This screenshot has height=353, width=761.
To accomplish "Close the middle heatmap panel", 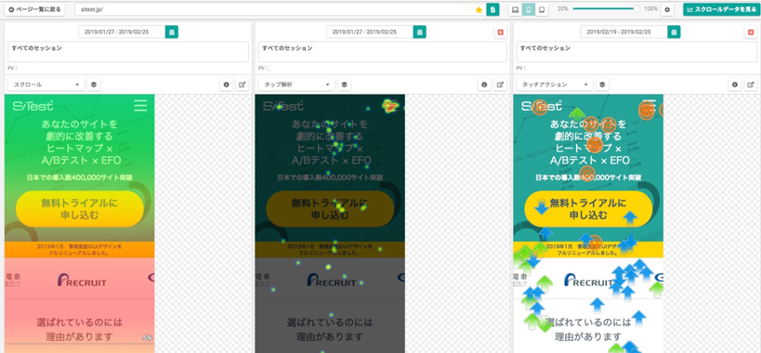I will 500,32.
